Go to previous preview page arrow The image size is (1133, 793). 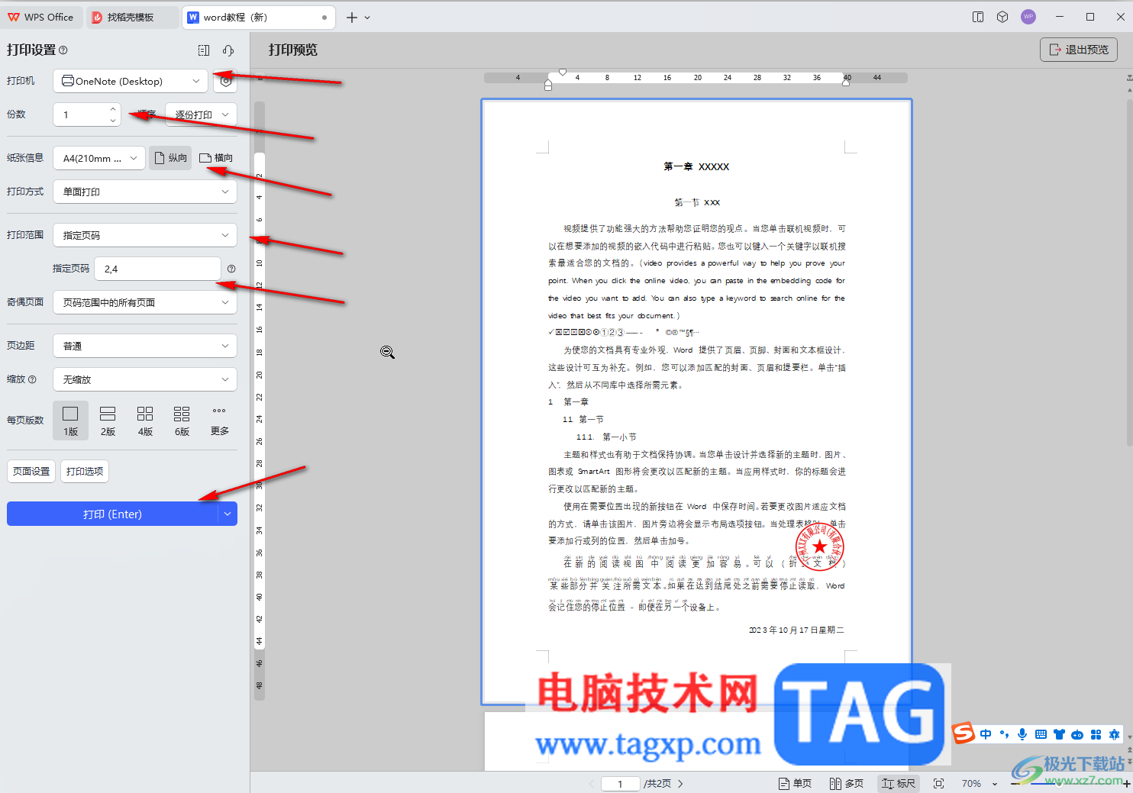[x=592, y=784]
